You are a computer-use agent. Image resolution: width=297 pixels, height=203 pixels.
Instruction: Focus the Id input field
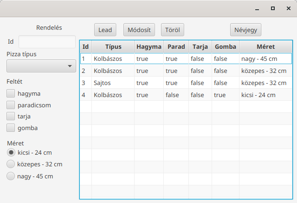pyautogui.click(x=47, y=42)
